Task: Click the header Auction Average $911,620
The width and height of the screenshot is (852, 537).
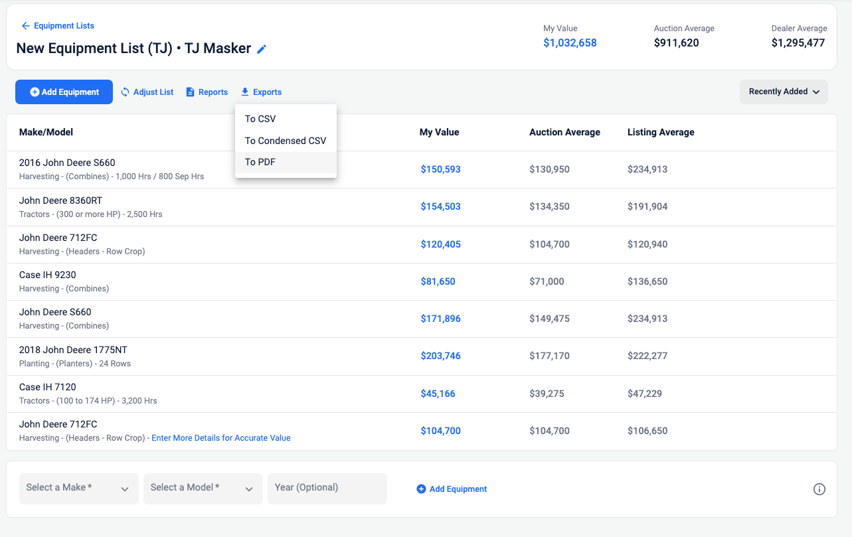Action: [x=676, y=43]
